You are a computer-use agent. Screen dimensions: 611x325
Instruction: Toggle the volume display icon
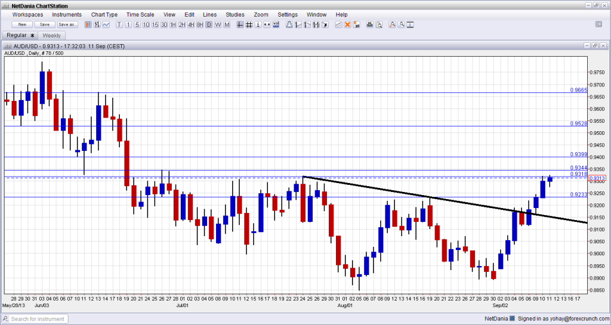pyautogui.click(x=276, y=24)
